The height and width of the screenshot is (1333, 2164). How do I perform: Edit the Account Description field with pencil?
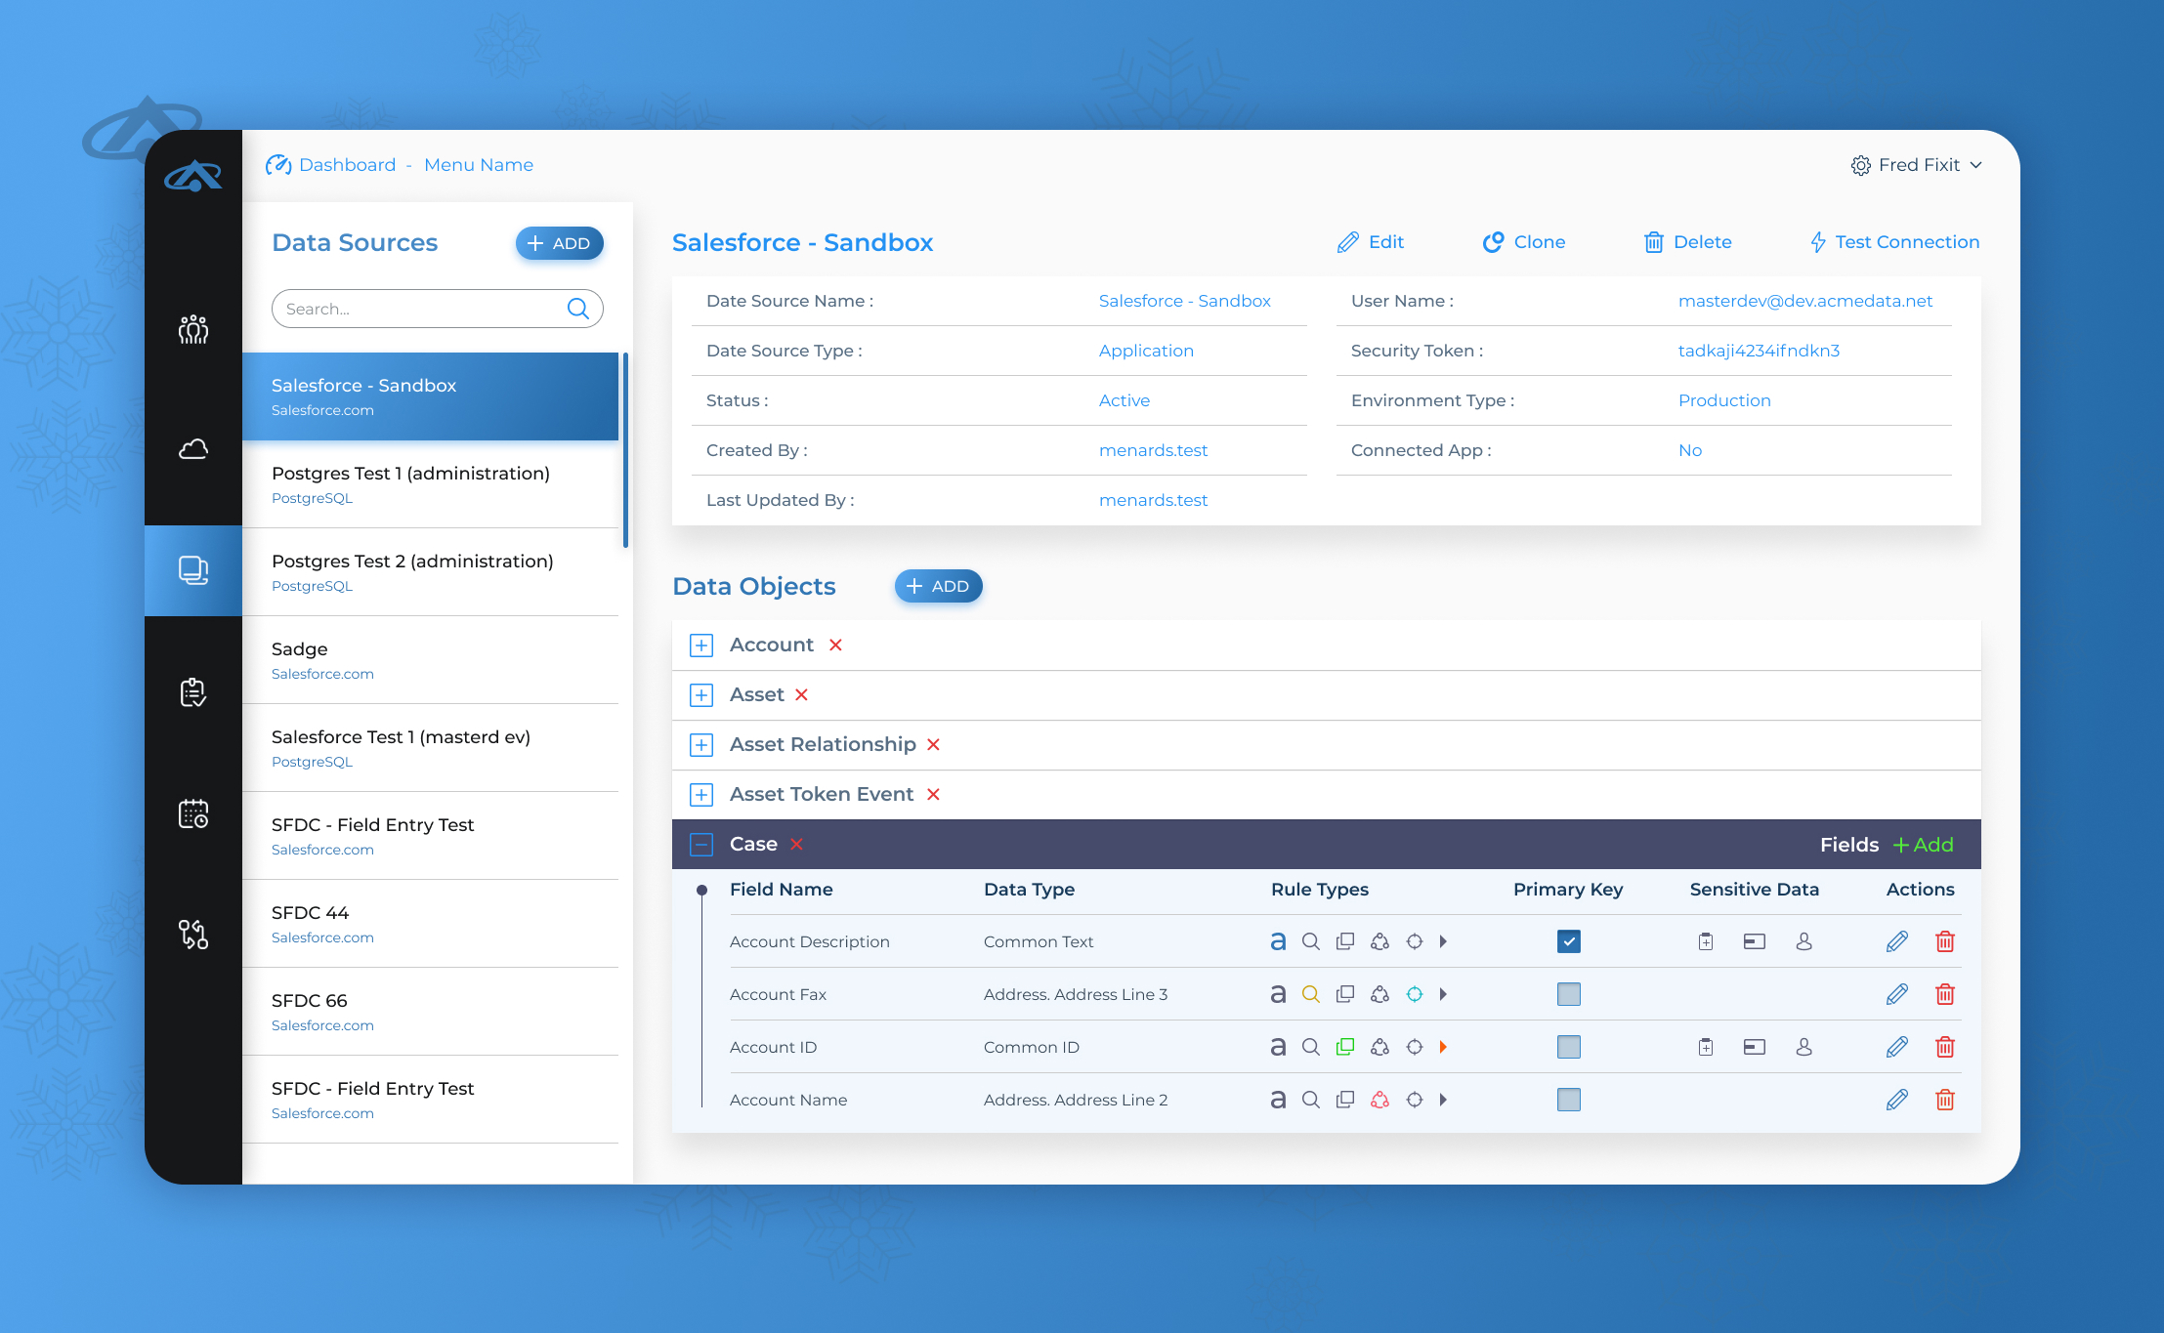(x=1896, y=941)
